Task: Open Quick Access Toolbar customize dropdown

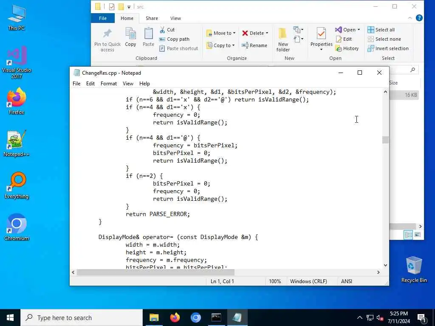Action: (x=129, y=7)
